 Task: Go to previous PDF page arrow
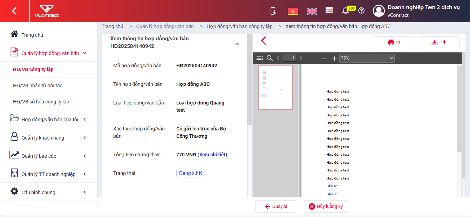[278, 58]
